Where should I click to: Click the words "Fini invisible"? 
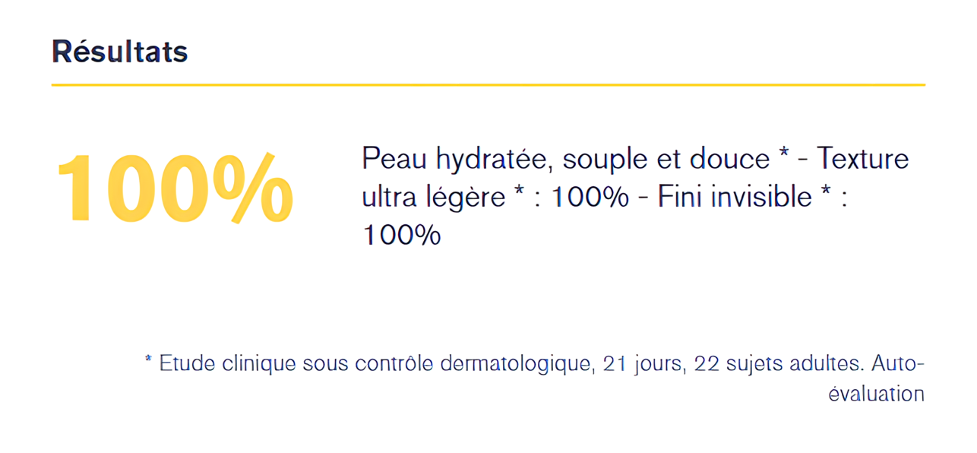(x=735, y=198)
